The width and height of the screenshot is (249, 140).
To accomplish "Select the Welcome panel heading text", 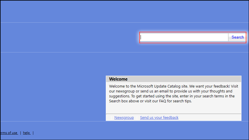I will point(118,79).
